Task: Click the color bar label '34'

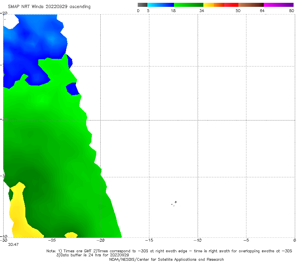Action: pos(202,10)
